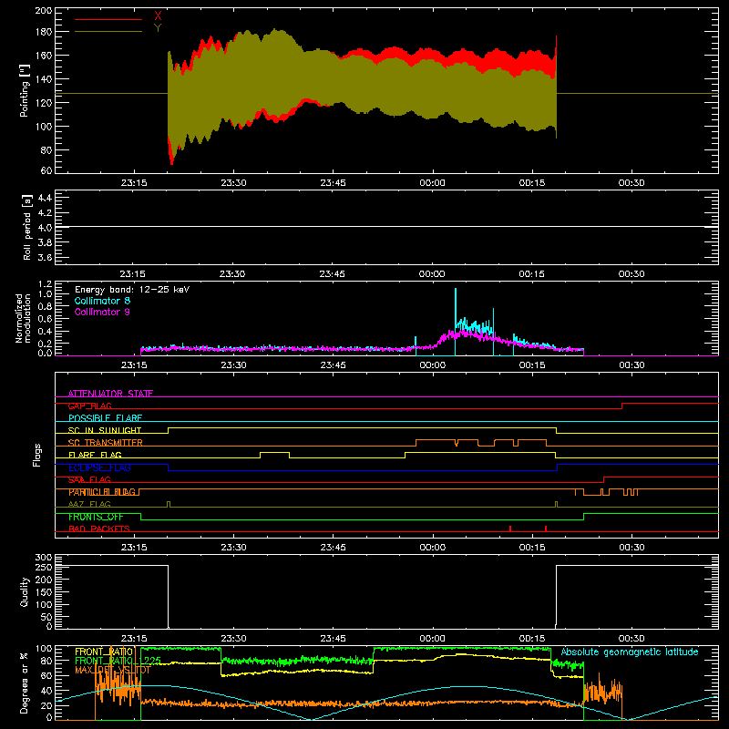
Task: Click the GAP_FLAG label
Action: (89, 406)
